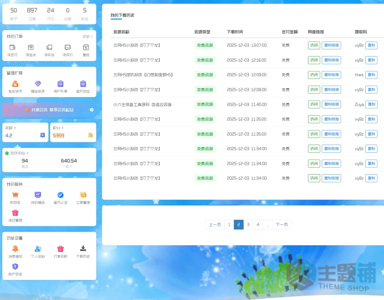Open the 待收货 awaiting receipt orders icon

[49, 47]
